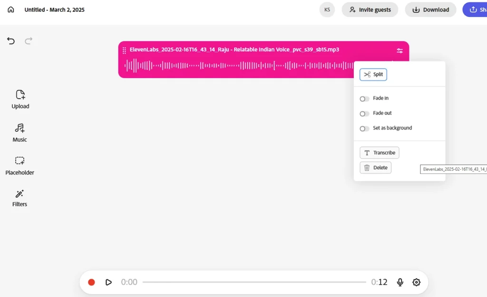The height and width of the screenshot is (297, 487).
Task: Enable the Fade in toggle
Action: point(364,98)
